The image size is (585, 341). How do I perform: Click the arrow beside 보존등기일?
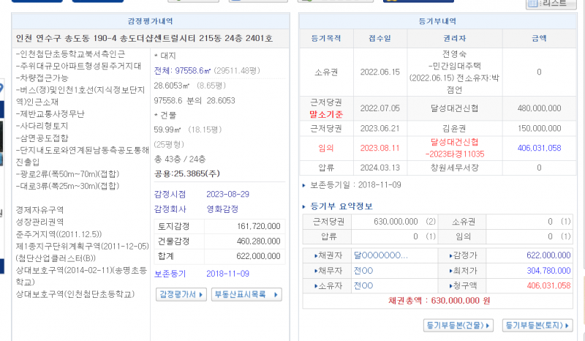(305, 185)
